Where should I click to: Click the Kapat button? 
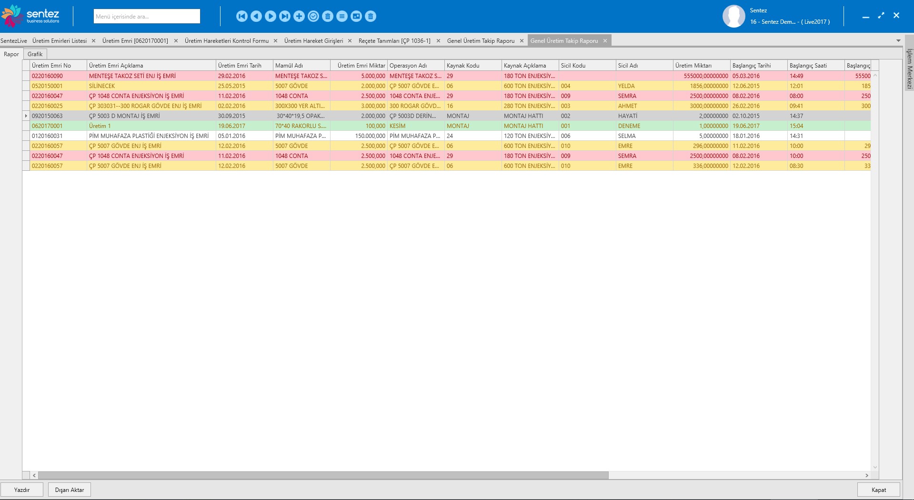point(879,490)
